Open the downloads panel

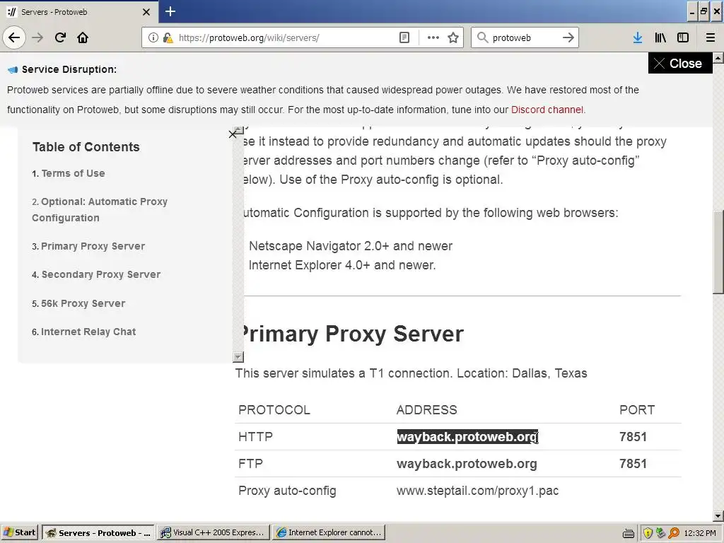[638, 37]
